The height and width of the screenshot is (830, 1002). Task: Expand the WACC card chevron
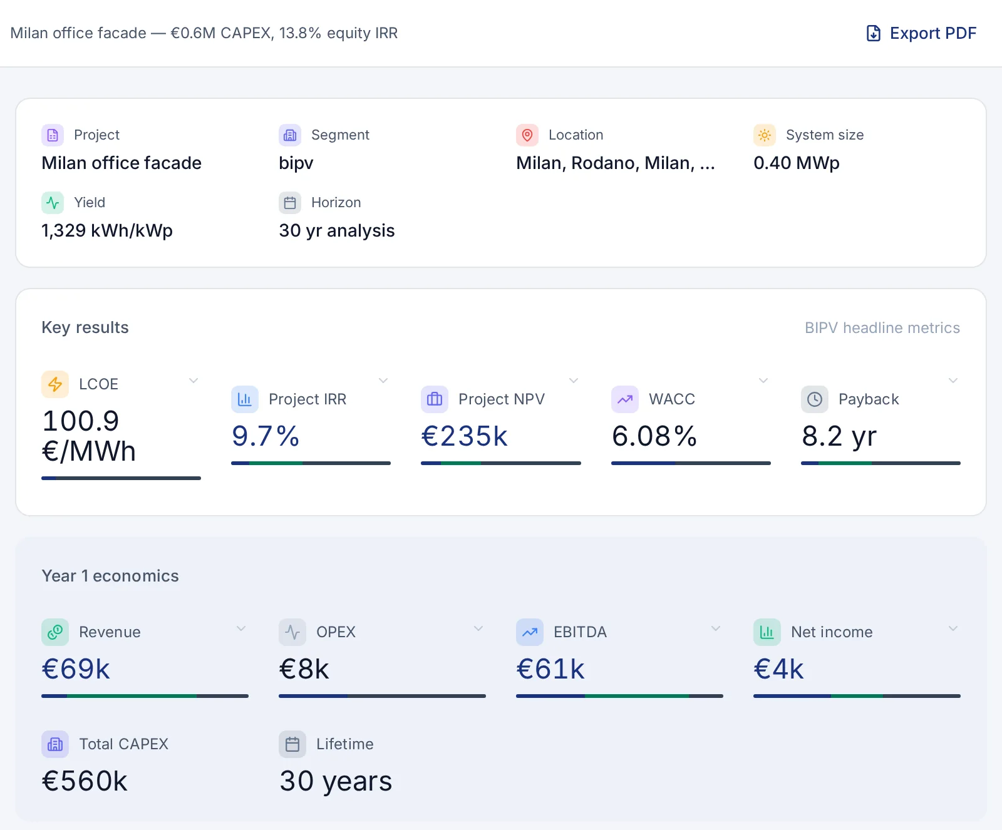click(x=763, y=381)
